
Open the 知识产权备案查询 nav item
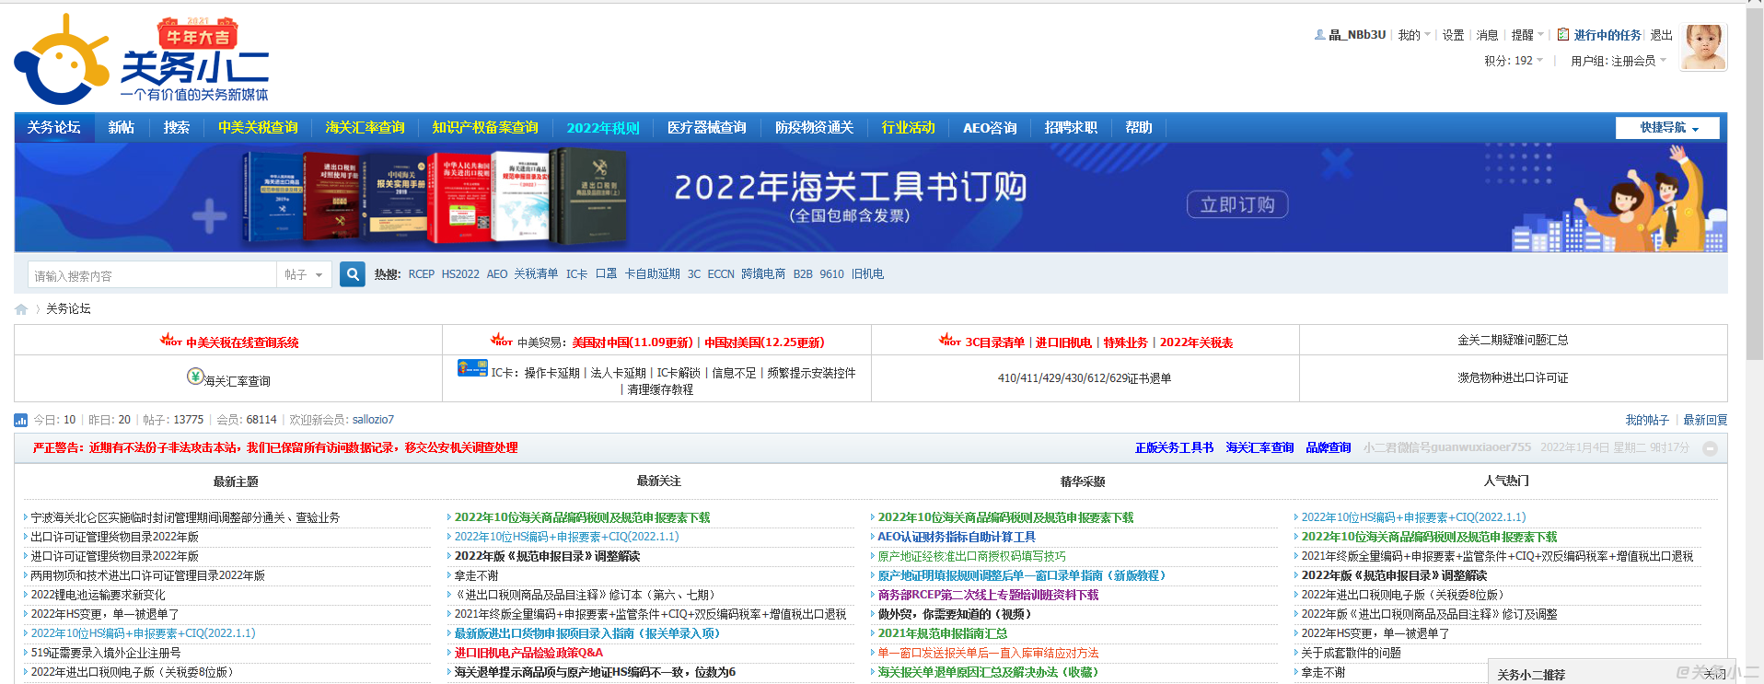485,128
